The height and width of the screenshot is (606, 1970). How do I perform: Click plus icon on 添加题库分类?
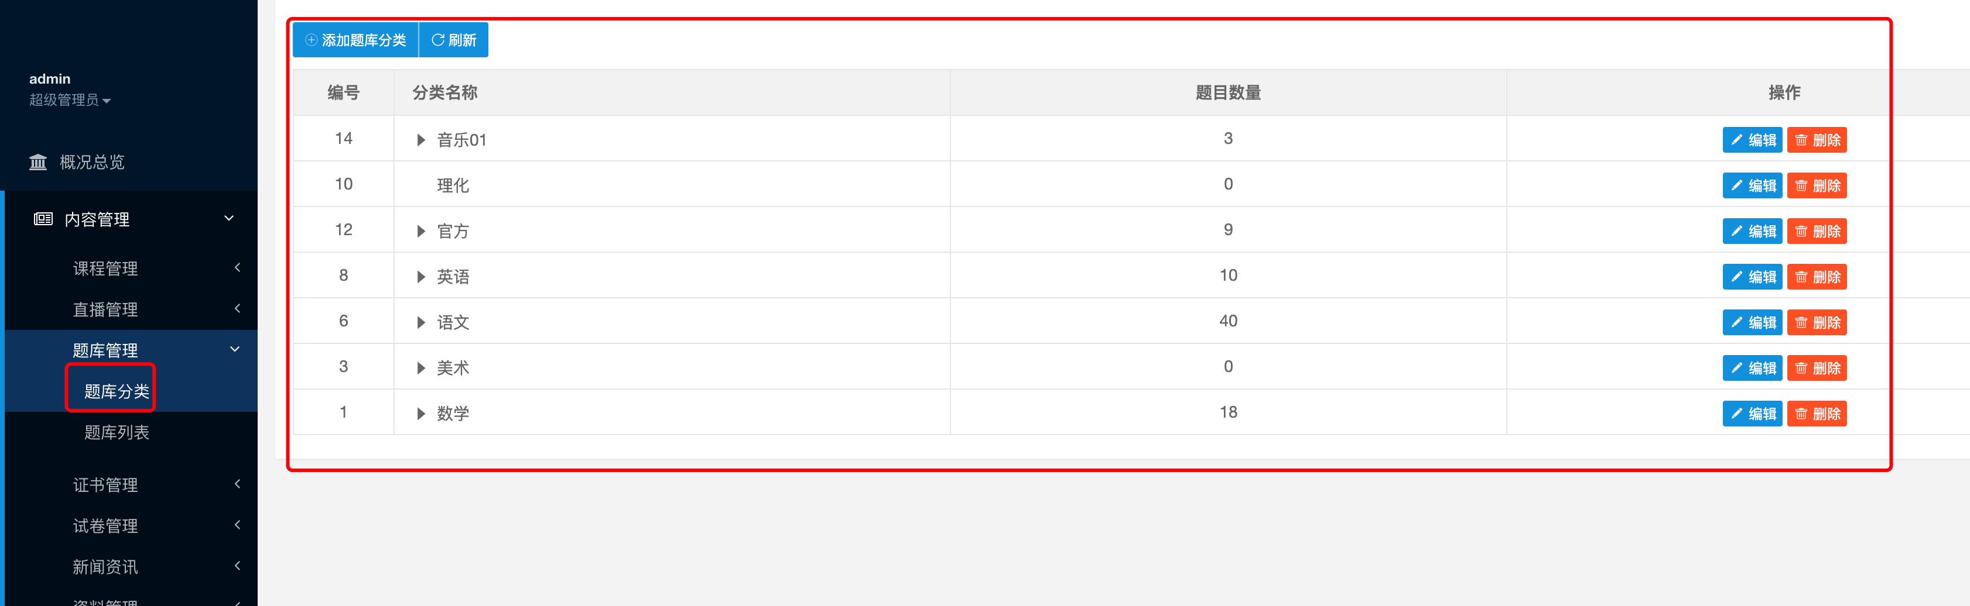(312, 40)
